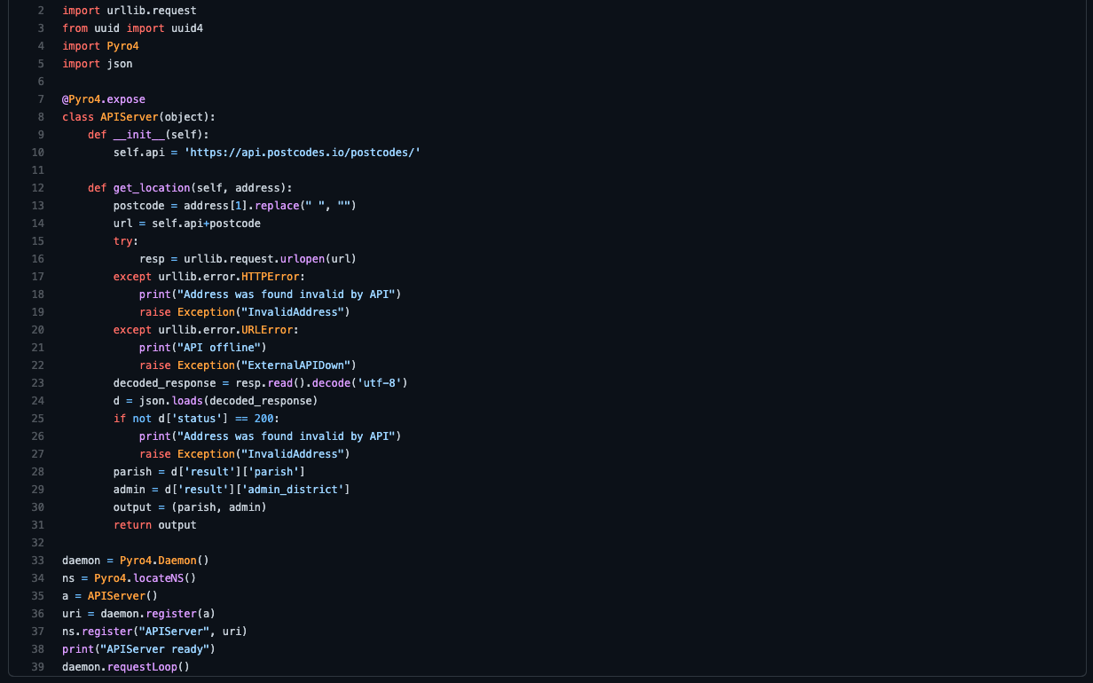Click 'raise Exception("InvalidAddress")' on line 19

coord(245,312)
